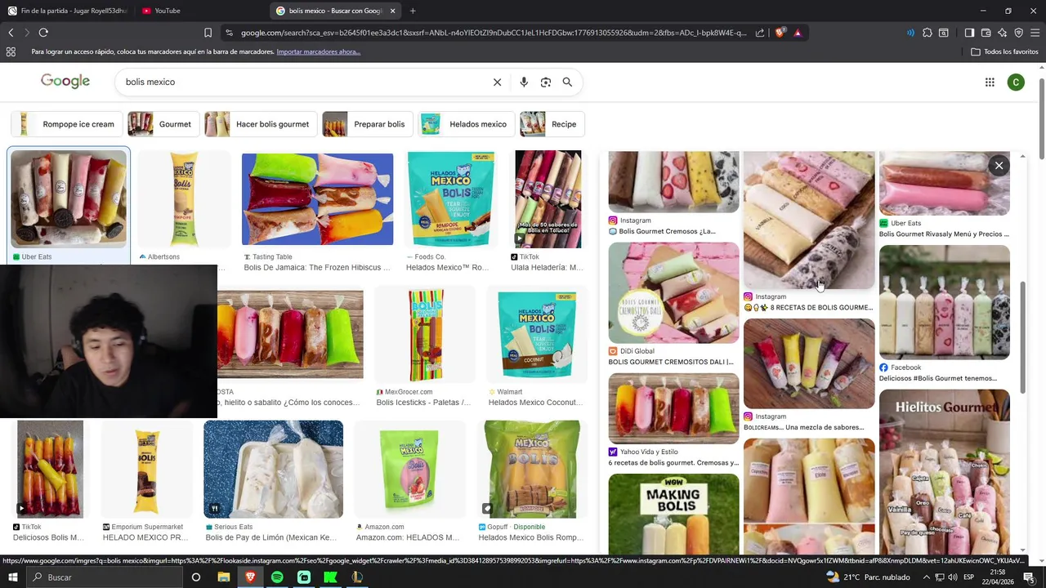Open the Albertsons bolis product image
The height and width of the screenshot is (588, 1046).
[184, 199]
